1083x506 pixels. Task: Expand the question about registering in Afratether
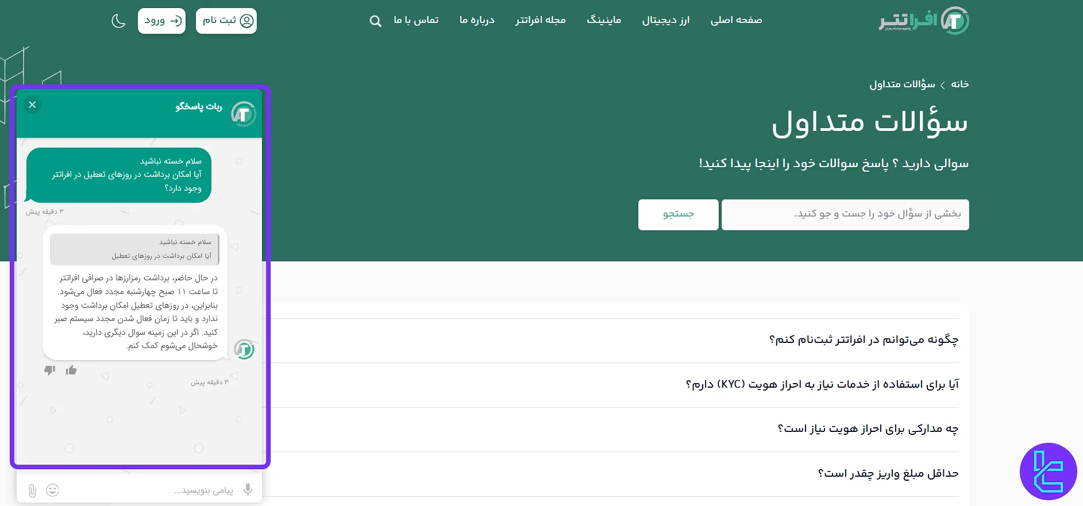863,340
